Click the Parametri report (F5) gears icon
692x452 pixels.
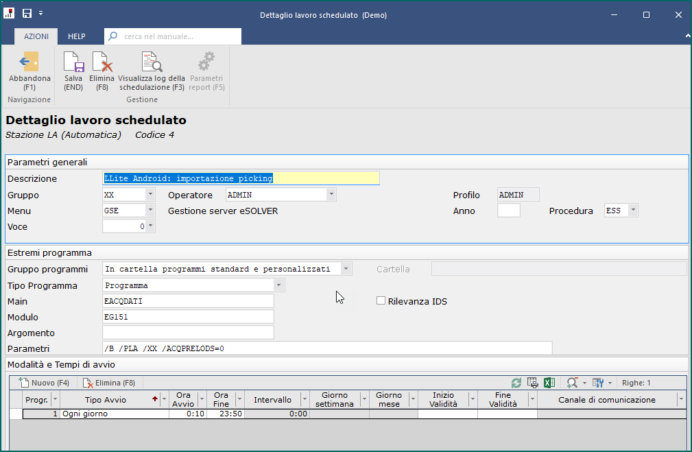point(206,62)
